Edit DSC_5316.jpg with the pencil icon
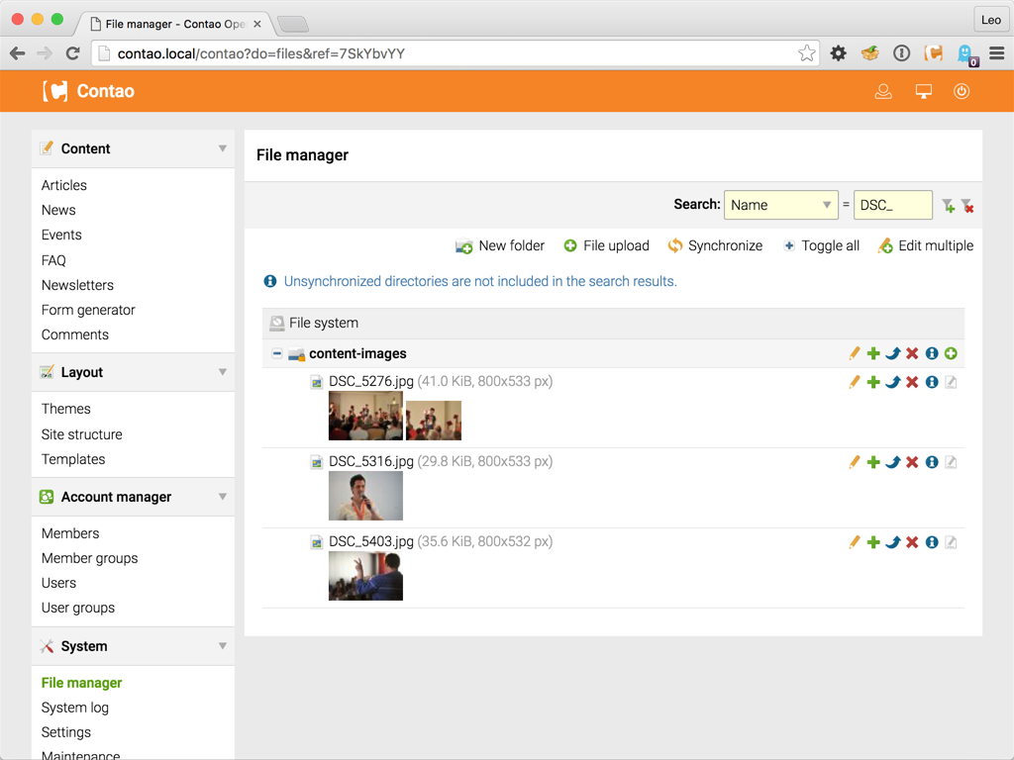The width and height of the screenshot is (1014, 760). pos(854,462)
